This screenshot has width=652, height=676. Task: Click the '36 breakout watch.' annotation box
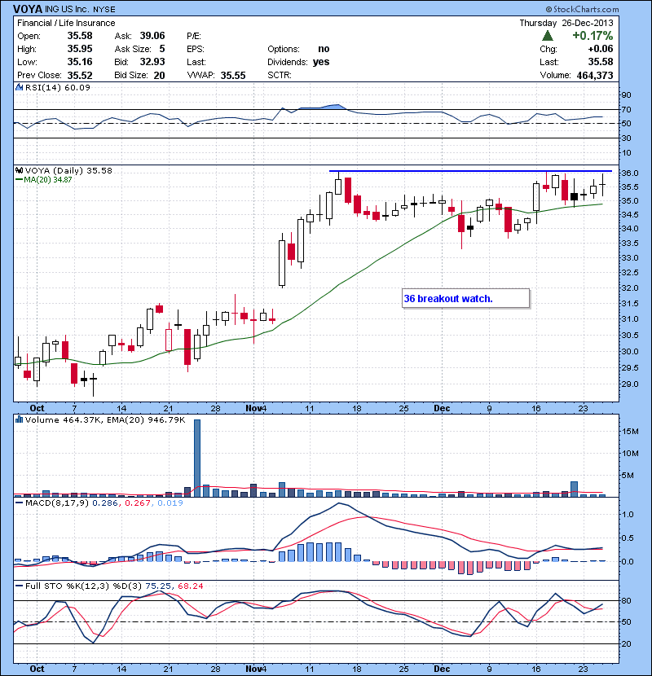(465, 298)
